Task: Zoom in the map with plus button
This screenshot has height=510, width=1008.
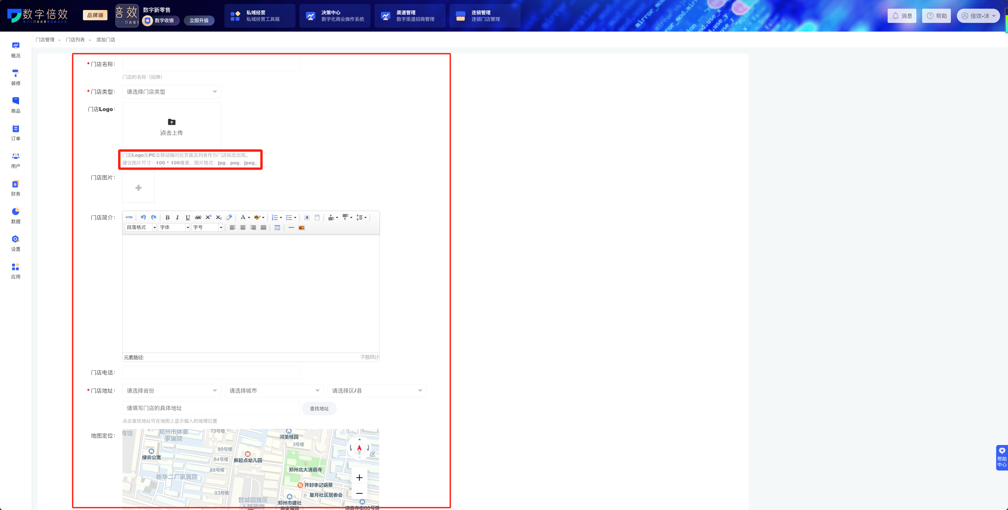Action: (359, 477)
